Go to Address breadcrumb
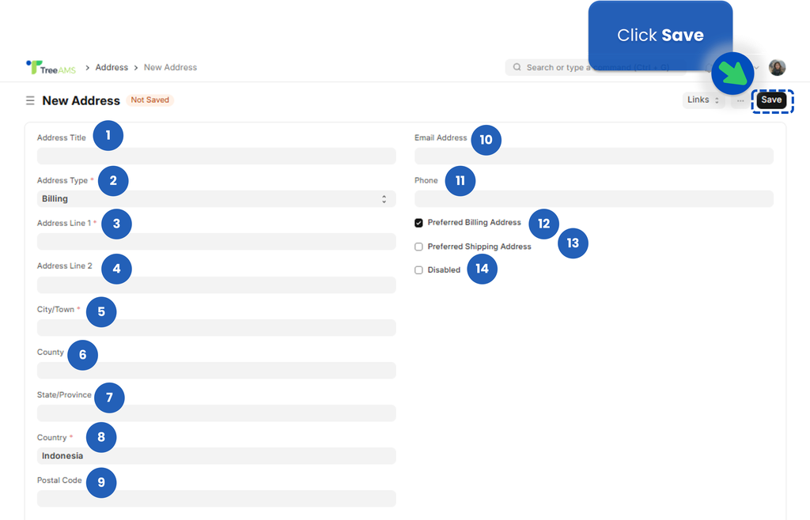The width and height of the screenshot is (810, 520). (x=112, y=68)
